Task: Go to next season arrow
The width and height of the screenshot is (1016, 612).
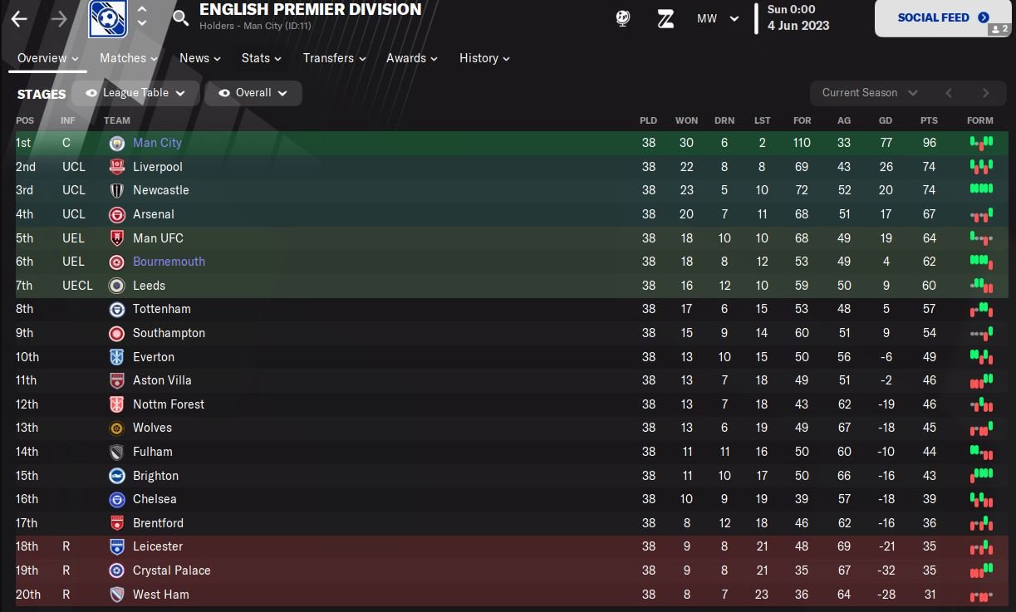Action: pyautogui.click(x=986, y=93)
